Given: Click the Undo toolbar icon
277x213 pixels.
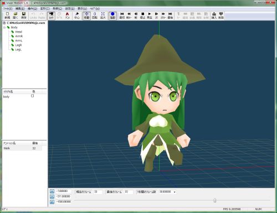Looking at the screenshot, I should tap(33, 15).
